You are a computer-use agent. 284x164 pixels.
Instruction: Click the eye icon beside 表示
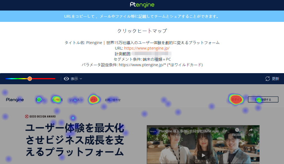(66, 79)
